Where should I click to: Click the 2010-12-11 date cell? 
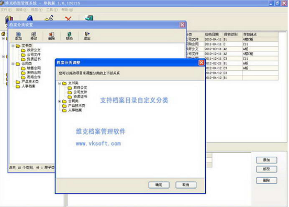point(213,53)
